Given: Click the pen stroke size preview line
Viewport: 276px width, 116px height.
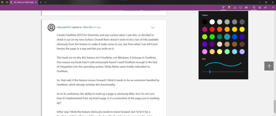Looking at the screenshot, I should (x=223, y=64).
